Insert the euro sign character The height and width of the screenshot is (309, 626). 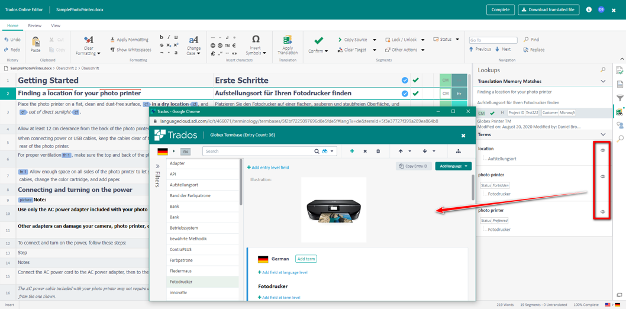(234, 45)
